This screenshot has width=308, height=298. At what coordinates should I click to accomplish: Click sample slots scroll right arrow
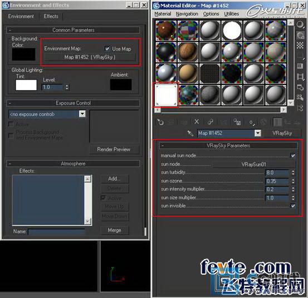[x=283, y=110]
